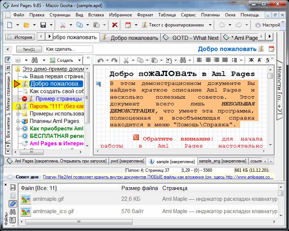289x231 pixels.
Task: Click the files panel horizontal scrollbar thumb
Action: pos(79,222)
